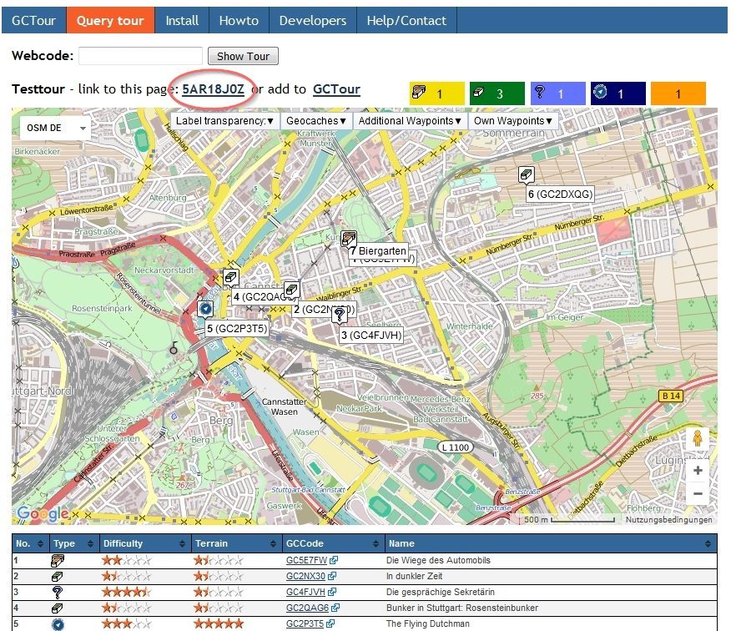736x631 pixels.
Task: Click the external-link icon beside GC5E7FW
Action: pyautogui.click(x=334, y=560)
